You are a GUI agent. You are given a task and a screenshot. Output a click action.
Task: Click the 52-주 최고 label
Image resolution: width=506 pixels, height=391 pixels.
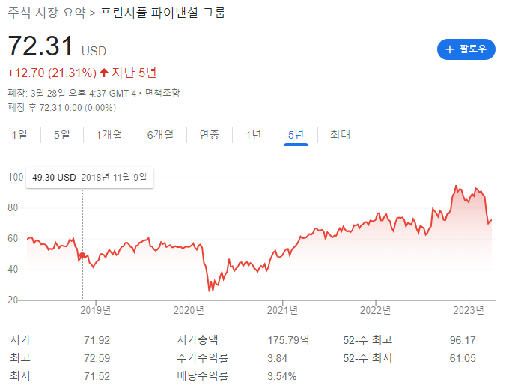pyautogui.click(x=368, y=340)
